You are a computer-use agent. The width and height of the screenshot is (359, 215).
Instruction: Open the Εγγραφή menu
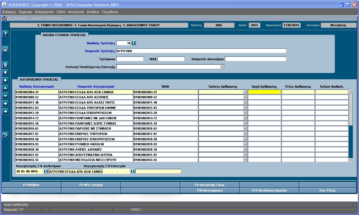coord(26,12)
